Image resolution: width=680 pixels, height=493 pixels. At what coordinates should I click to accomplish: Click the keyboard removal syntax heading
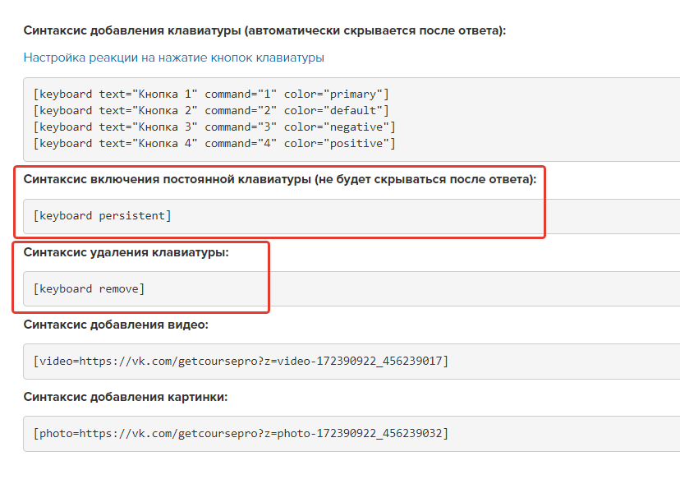click(126, 252)
